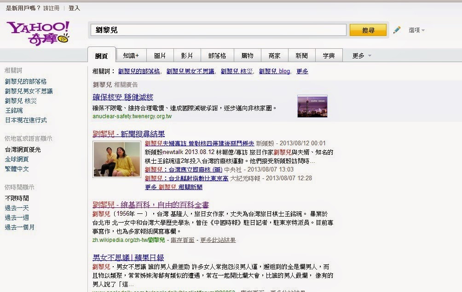Click the pencil icon beside search button

click(x=397, y=30)
